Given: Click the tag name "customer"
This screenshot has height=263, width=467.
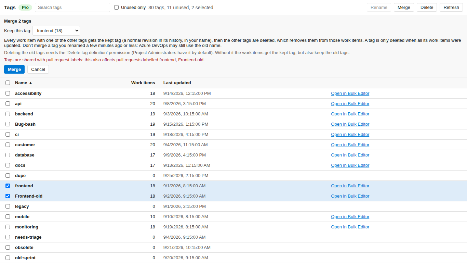Looking at the screenshot, I should point(25,145).
